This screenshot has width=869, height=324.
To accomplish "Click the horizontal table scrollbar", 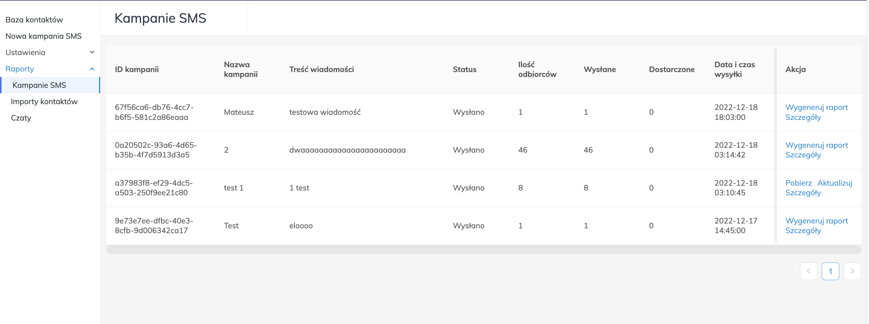I will pyautogui.click(x=483, y=250).
